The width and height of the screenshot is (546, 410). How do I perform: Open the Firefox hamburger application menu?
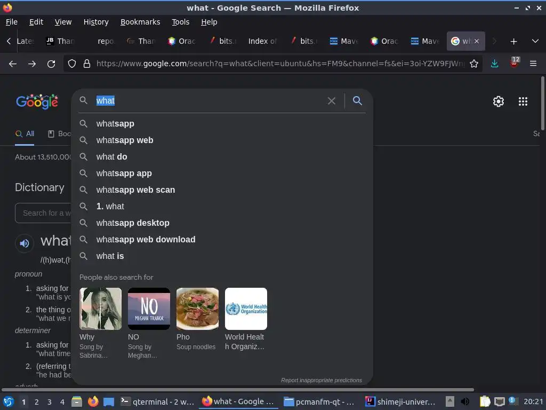533,64
